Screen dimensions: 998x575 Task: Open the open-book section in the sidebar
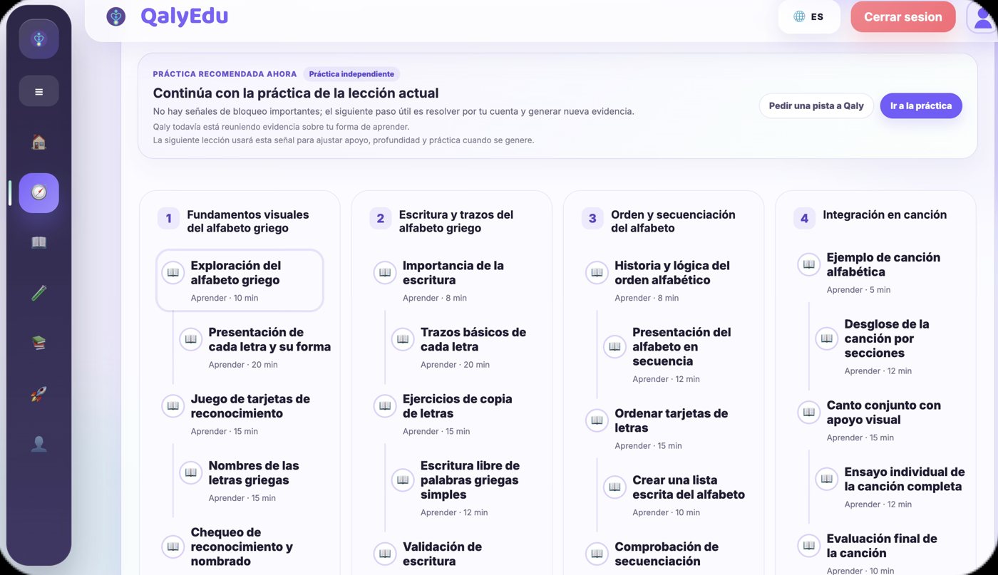tap(38, 243)
